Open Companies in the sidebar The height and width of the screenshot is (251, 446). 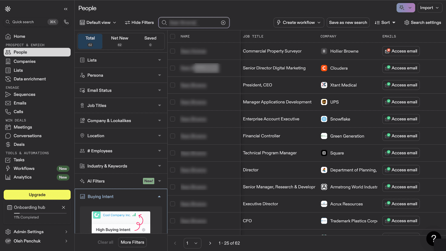pos(25,61)
